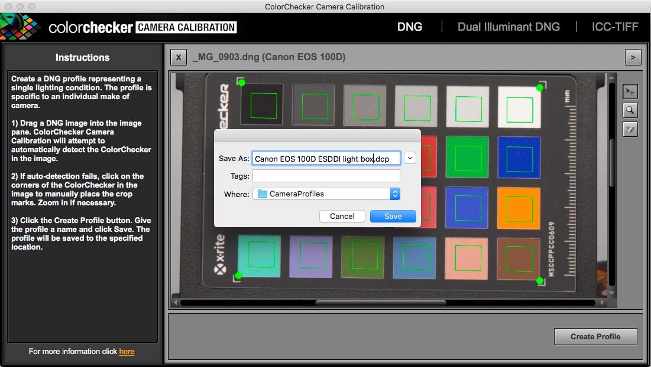Open the 'here' more information link
Screen dimensions: 651x367
tap(127, 351)
